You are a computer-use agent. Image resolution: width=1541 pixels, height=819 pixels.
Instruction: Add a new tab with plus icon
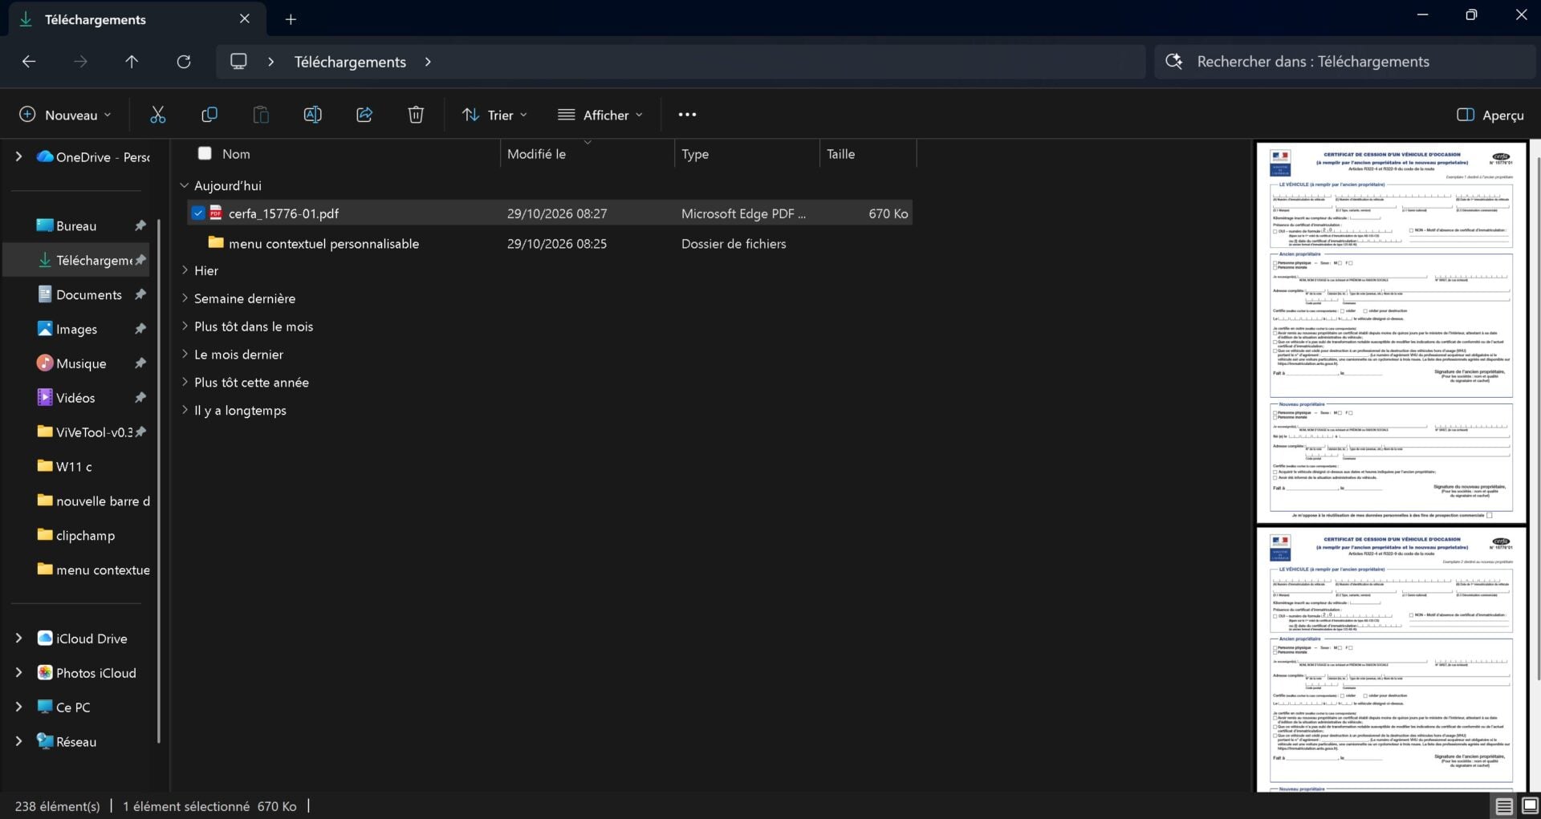pyautogui.click(x=291, y=19)
